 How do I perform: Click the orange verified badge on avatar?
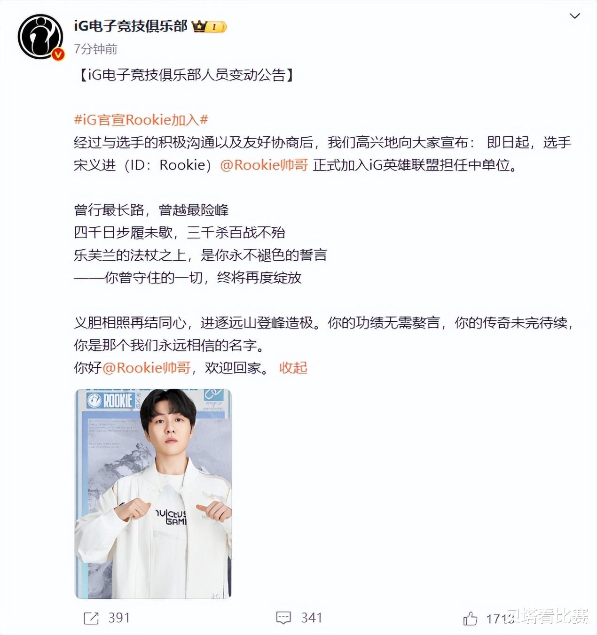[57, 54]
